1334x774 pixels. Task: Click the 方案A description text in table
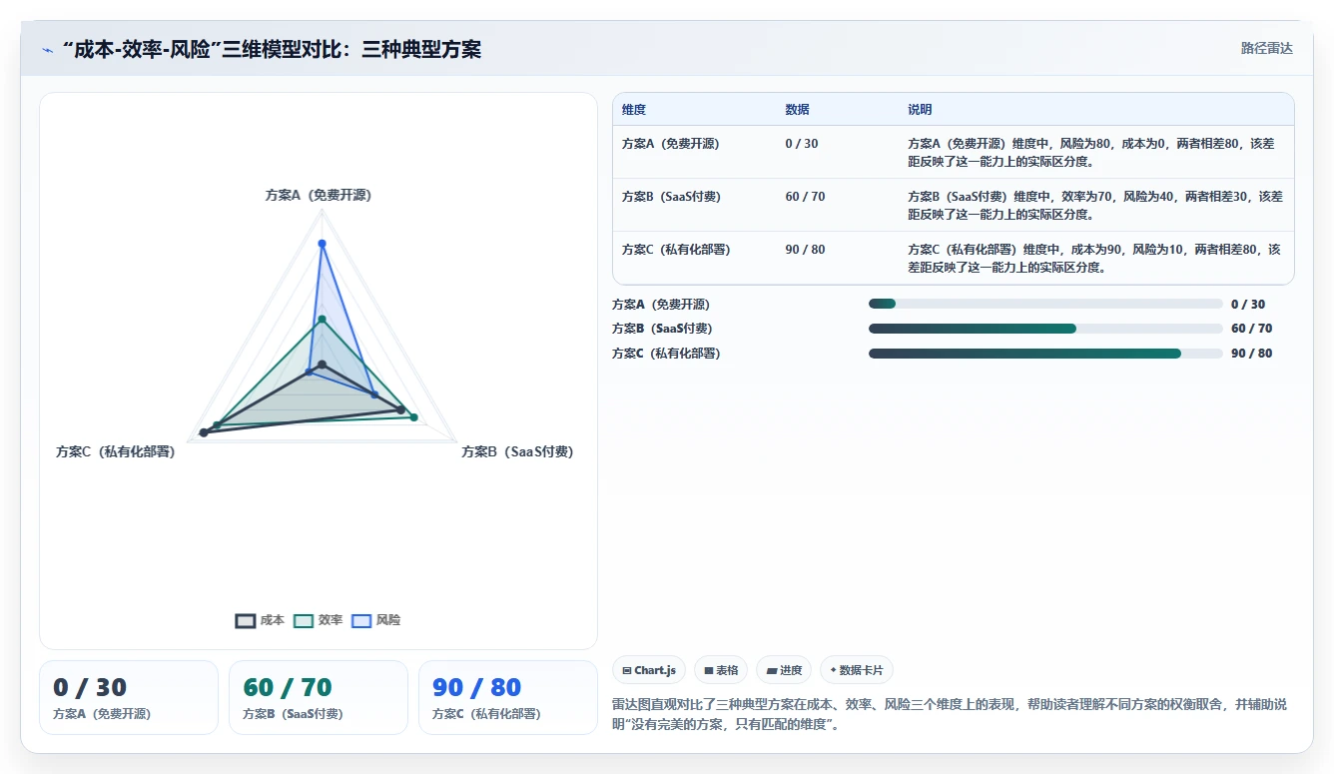click(1090, 152)
